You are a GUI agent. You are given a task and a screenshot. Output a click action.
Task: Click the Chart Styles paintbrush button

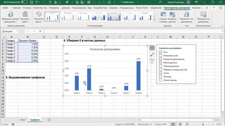pos(152,55)
